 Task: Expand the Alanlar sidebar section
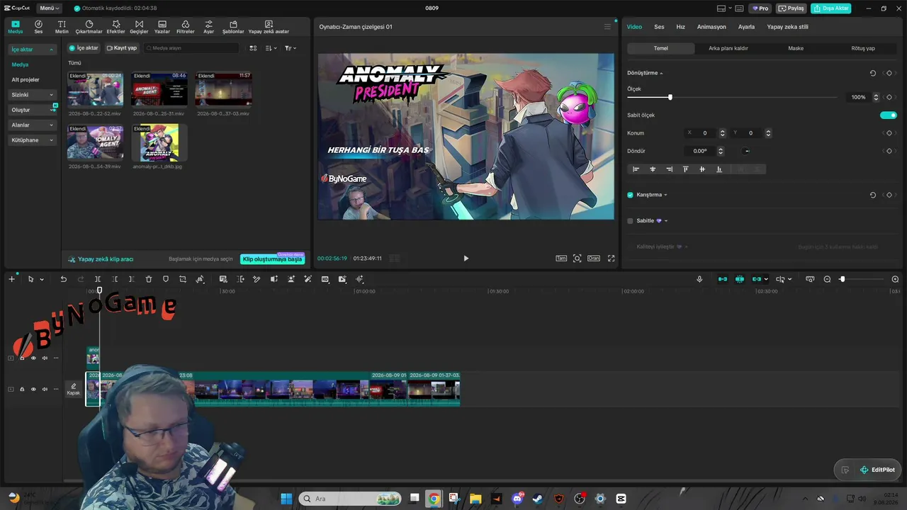point(32,125)
